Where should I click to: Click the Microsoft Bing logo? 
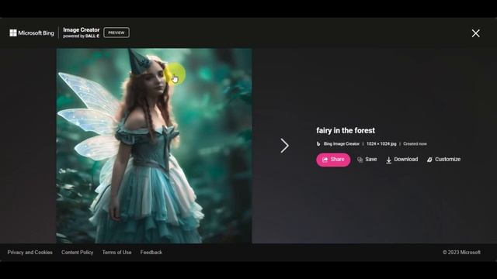click(x=32, y=33)
